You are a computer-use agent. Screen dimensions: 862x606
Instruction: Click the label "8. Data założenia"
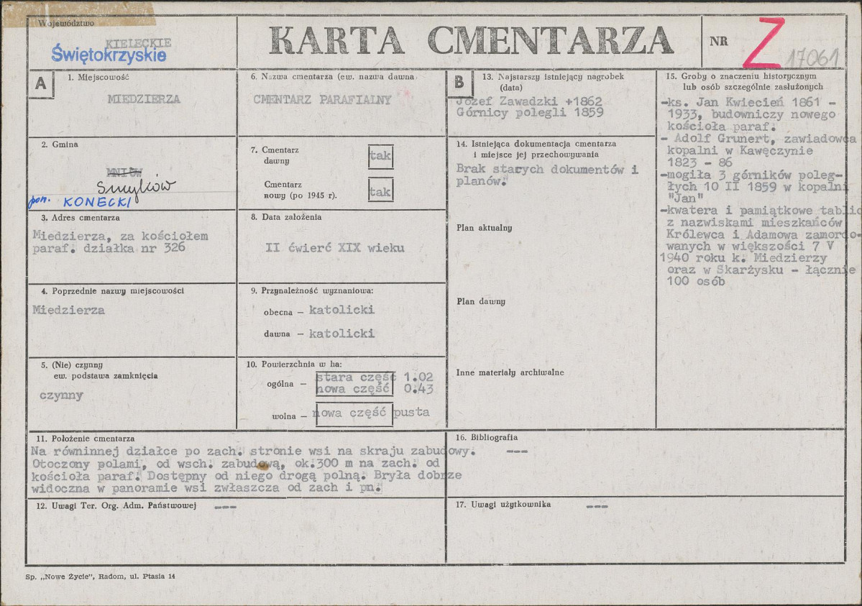286,217
